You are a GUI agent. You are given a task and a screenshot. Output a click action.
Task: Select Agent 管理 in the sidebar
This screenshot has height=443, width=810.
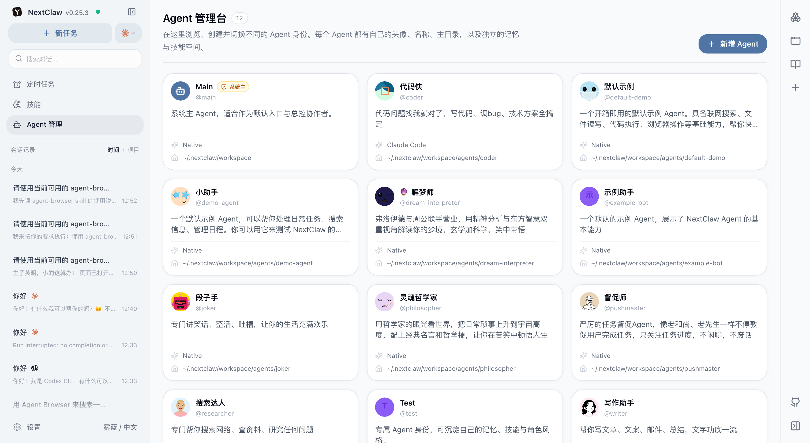pyautogui.click(x=75, y=124)
